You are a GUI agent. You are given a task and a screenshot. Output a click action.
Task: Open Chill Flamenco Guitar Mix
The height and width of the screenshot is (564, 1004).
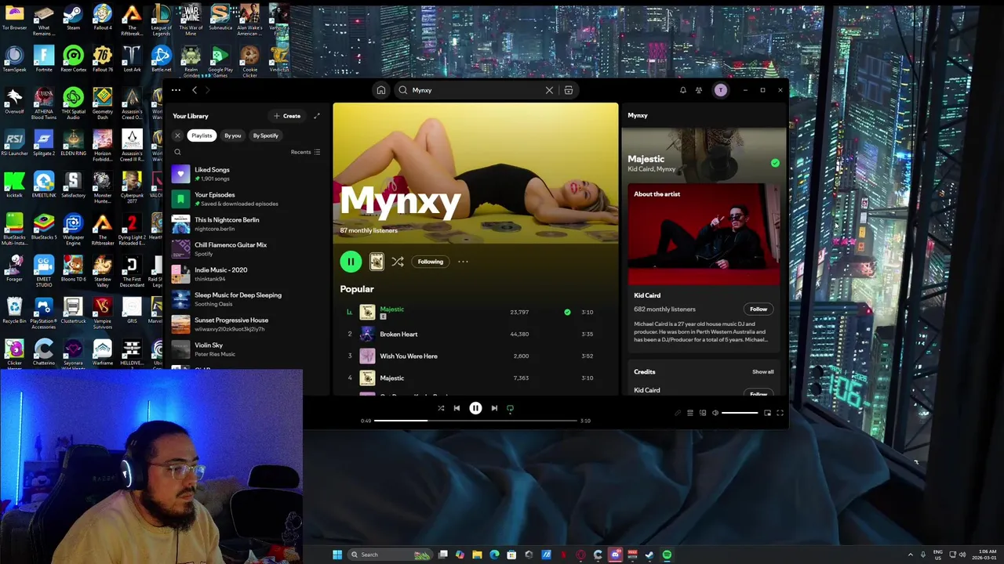(246, 249)
